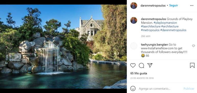The height and width of the screenshot is (93, 197).
Task: Like the post with heart icon
Action: coord(133,65)
